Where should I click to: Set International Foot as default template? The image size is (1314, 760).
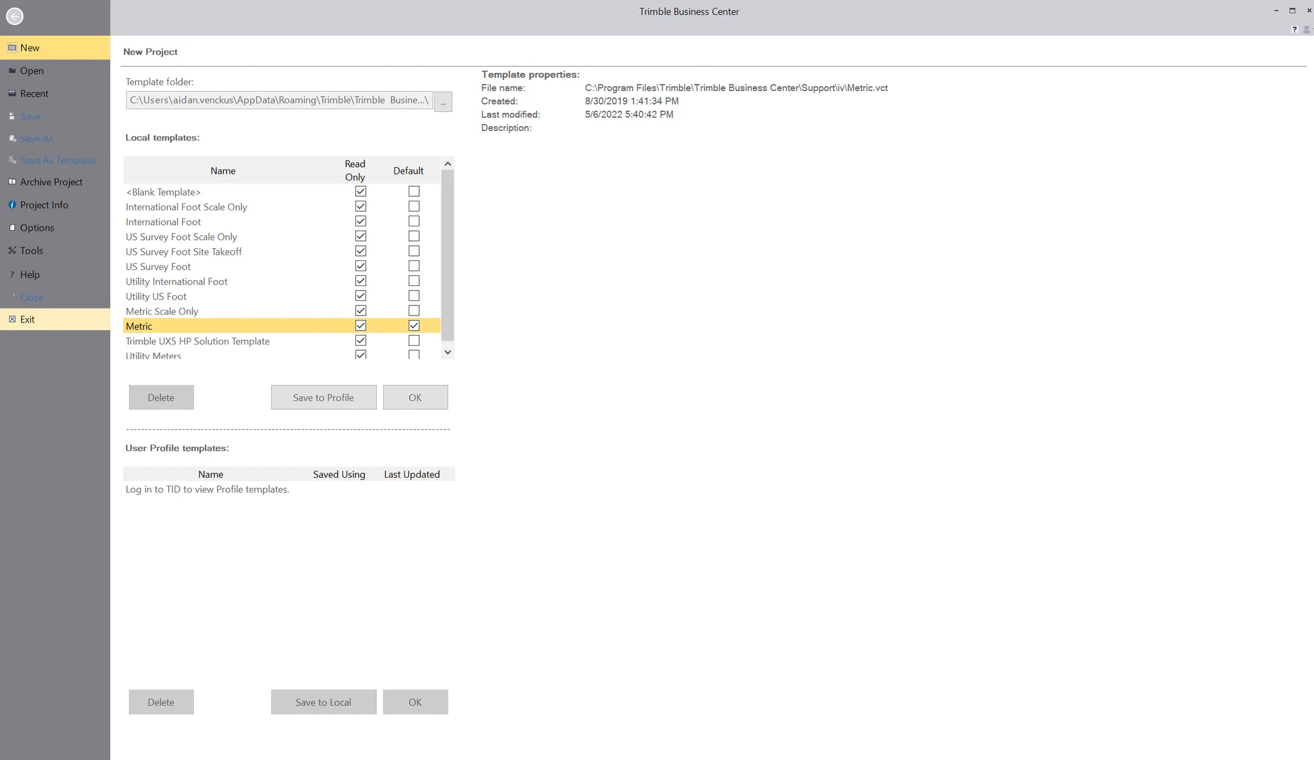pos(414,221)
